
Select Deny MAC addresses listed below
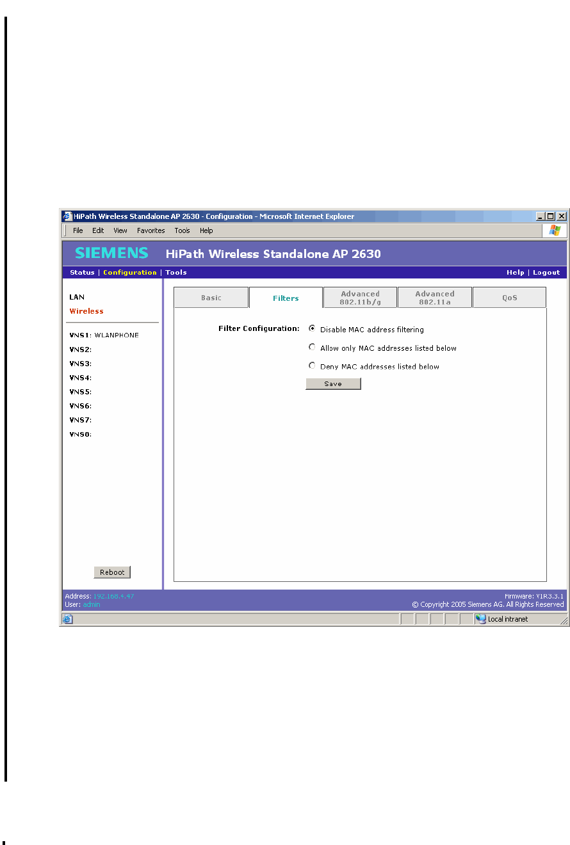[312, 366]
